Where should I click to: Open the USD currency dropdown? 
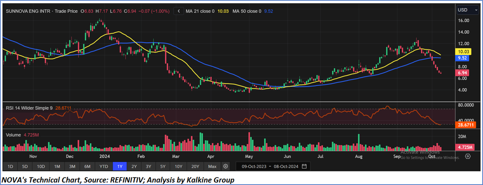coord(468,10)
